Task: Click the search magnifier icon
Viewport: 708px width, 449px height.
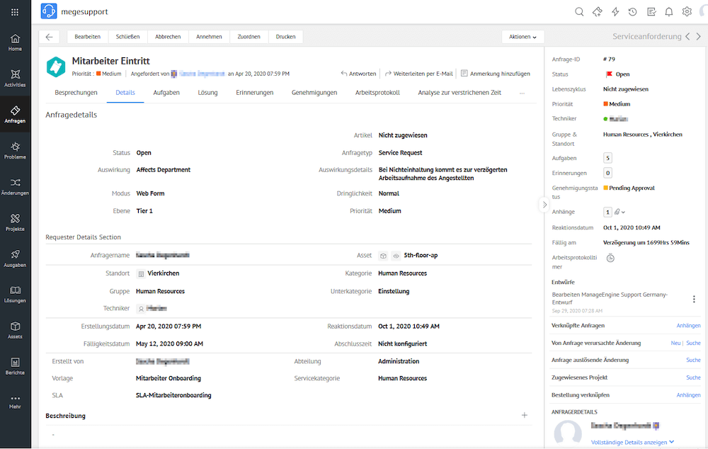Action: (x=579, y=12)
